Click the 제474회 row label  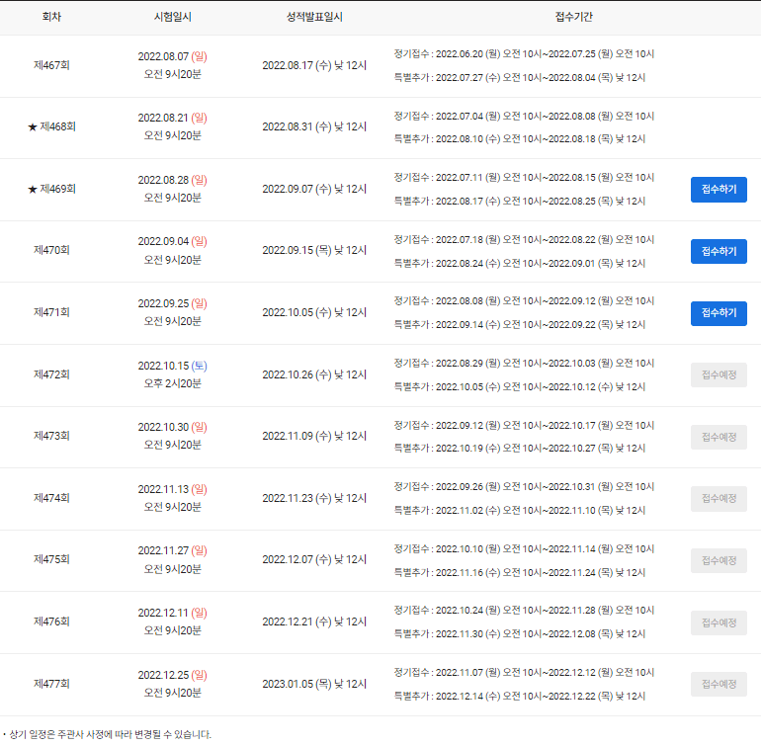pos(51,498)
